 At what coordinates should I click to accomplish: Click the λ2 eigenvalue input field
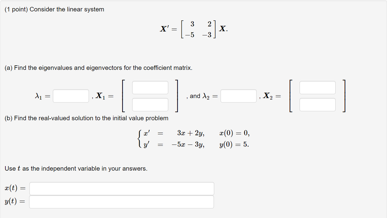(238, 96)
